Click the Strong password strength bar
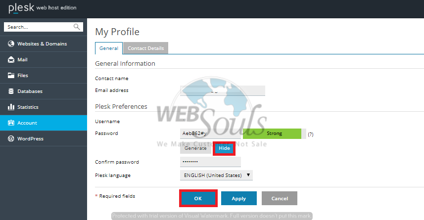 point(272,133)
